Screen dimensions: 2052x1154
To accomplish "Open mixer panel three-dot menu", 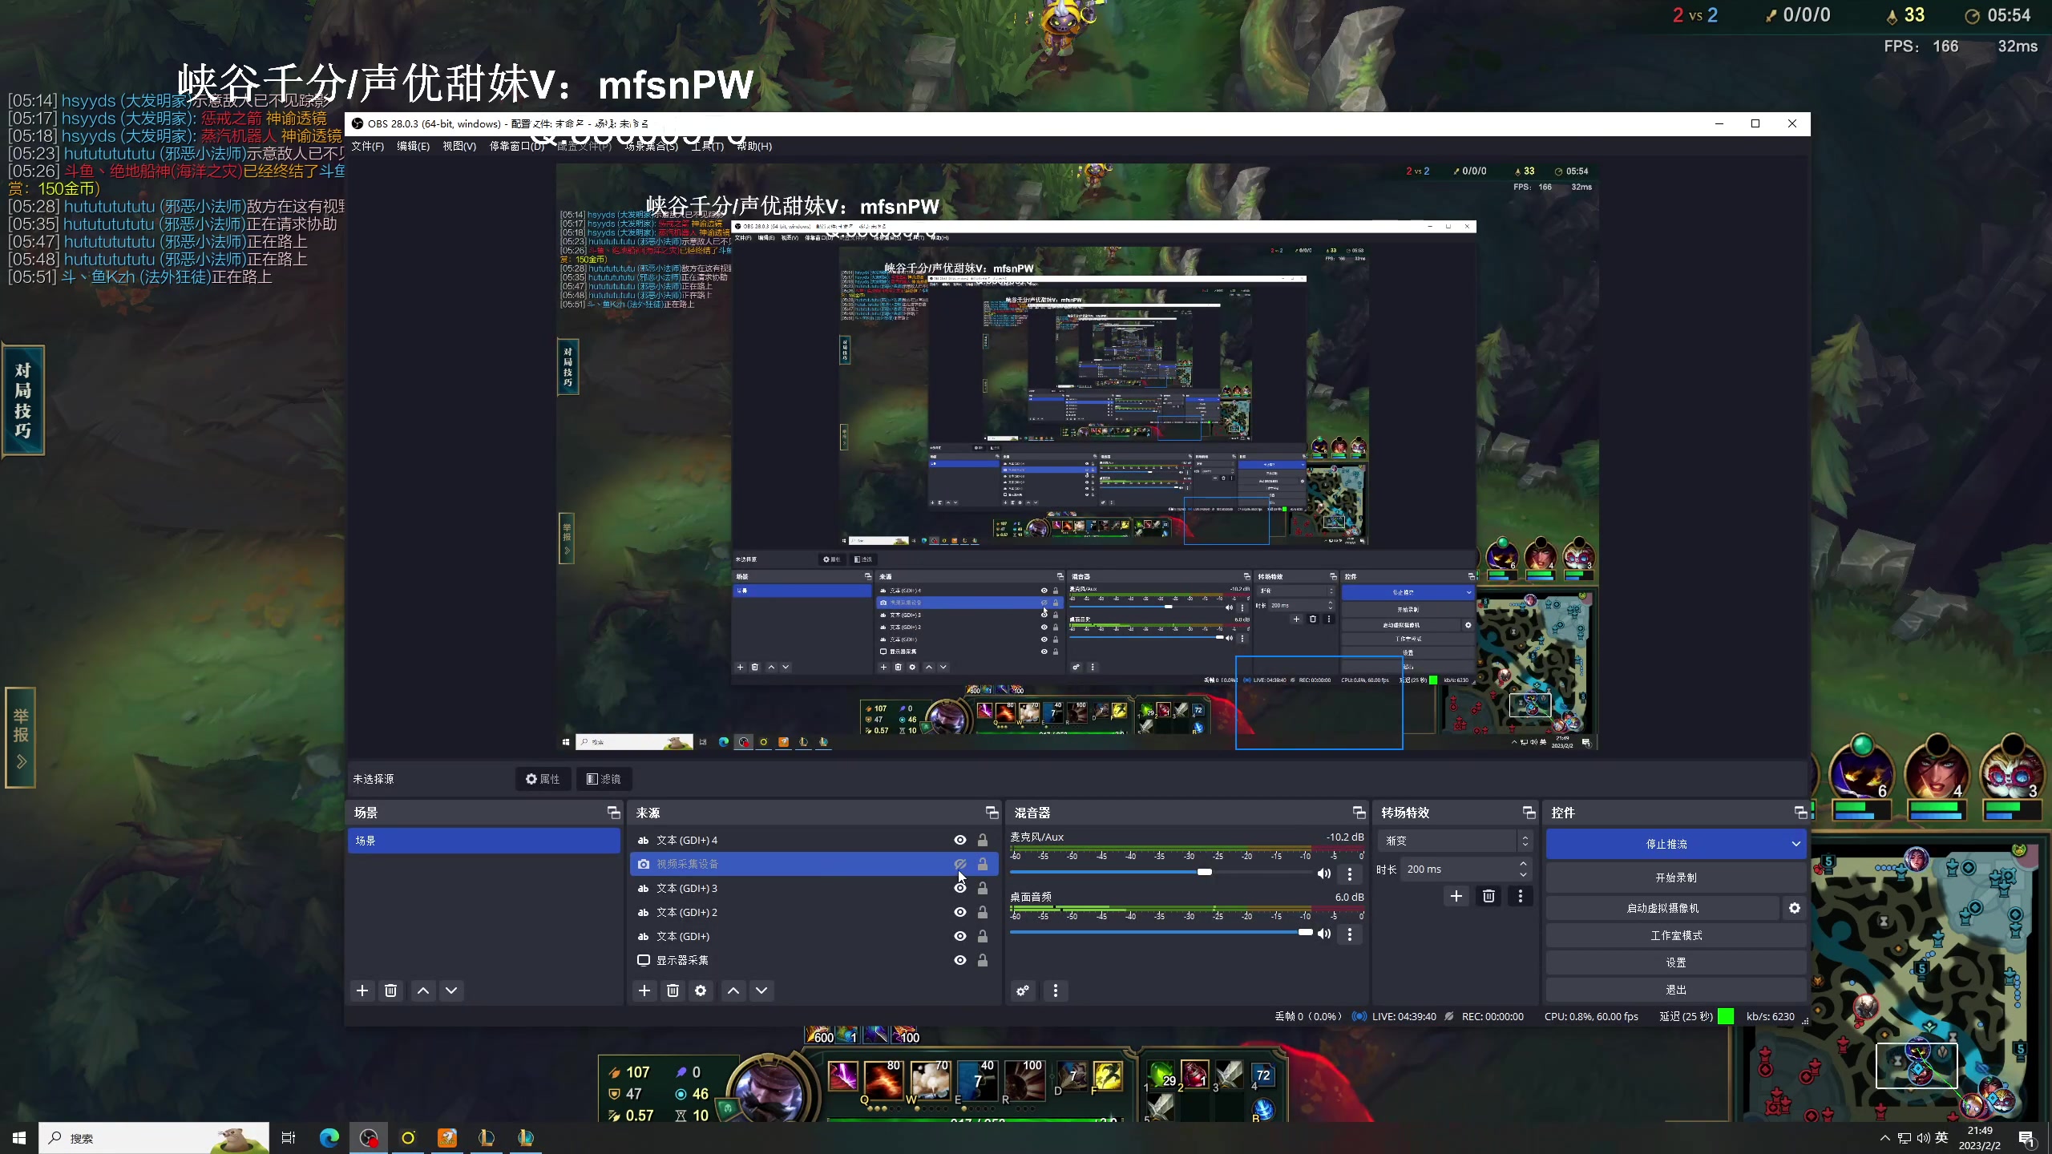I will pos(1056,991).
